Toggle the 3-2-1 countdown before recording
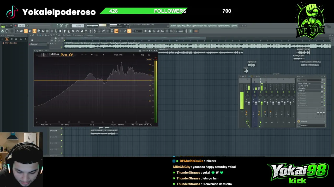Image resolution: width=334 pixels, height=187 pixels. coord(26,31)
